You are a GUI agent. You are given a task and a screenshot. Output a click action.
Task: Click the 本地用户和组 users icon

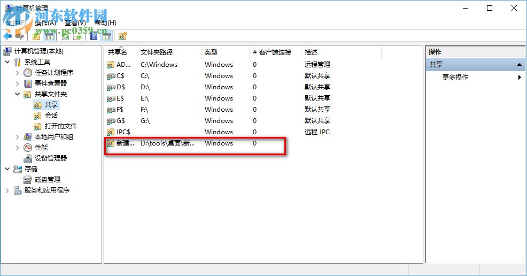point(28,137)
